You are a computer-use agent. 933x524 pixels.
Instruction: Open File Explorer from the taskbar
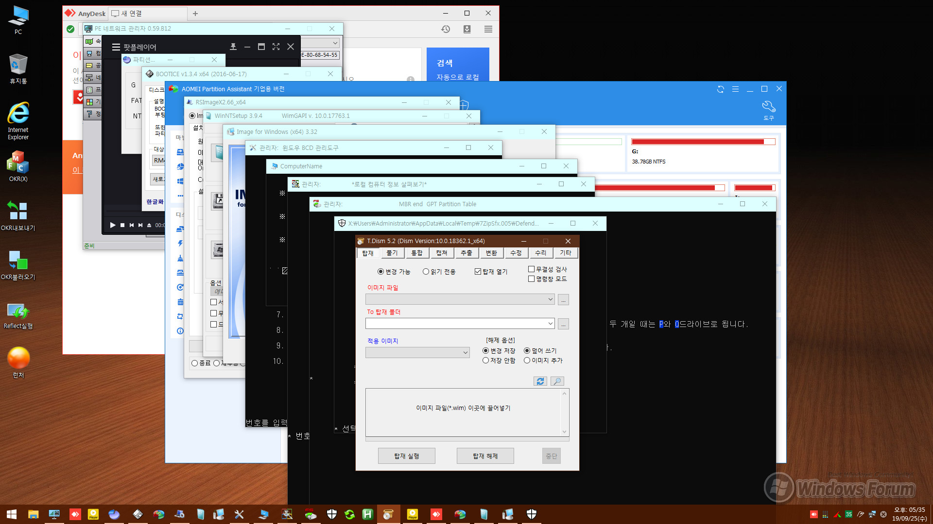click(x=33, y=514)
